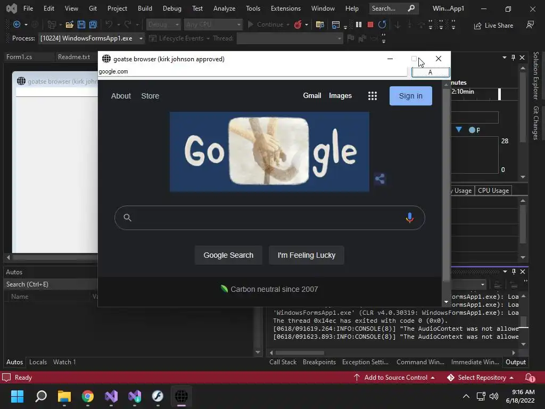Screen dimensions: 545x409
Task: Expand the Hot Reload dropdown arrow
Action: click(306, 24)
